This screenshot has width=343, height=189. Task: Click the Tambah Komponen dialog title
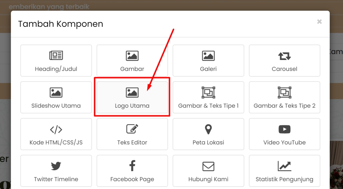(61, 24)
